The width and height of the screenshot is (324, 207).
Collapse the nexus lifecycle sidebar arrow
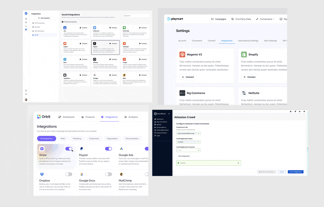(169, 114)
